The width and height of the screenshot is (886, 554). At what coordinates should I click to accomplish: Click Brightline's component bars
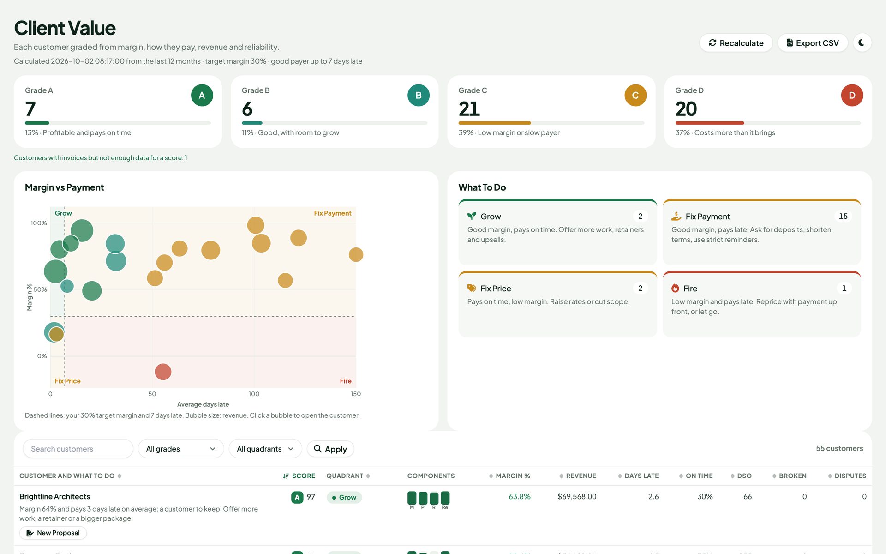[x=428, y=500]
